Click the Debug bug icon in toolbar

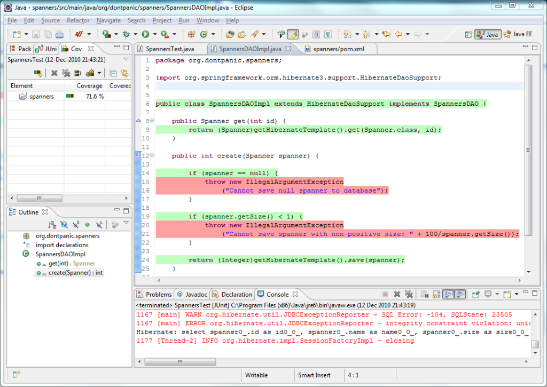click(x=126, y=34)
